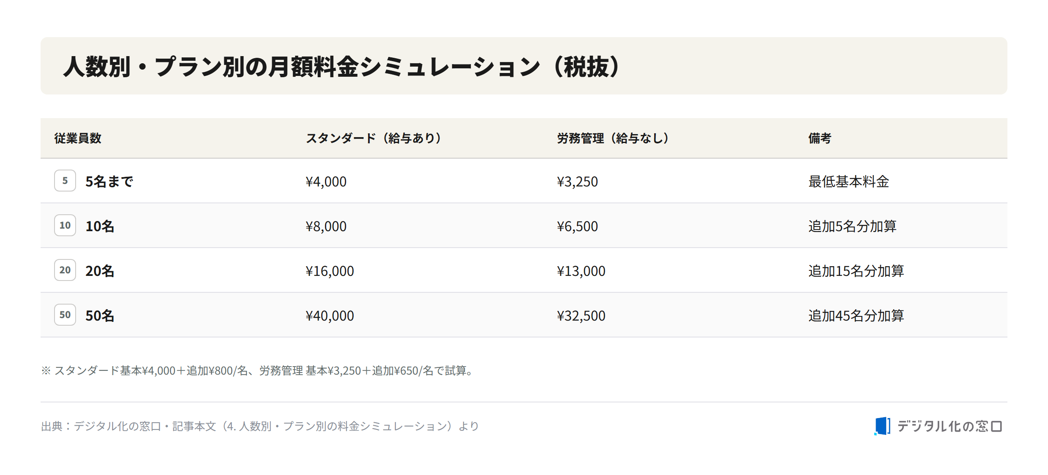Click the ¥32,500 price for 50名
The width and height of the screenshot is (1048, 475).
[581, 316]
